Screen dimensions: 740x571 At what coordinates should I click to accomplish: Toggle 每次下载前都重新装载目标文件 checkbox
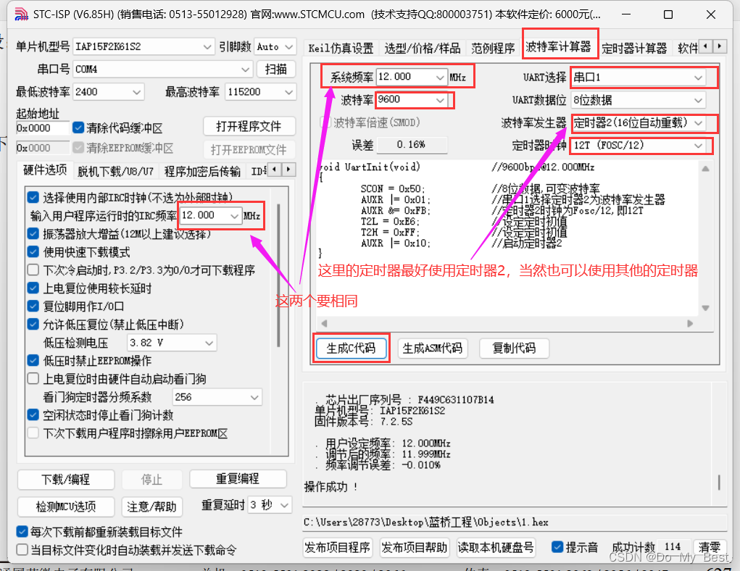22,532
